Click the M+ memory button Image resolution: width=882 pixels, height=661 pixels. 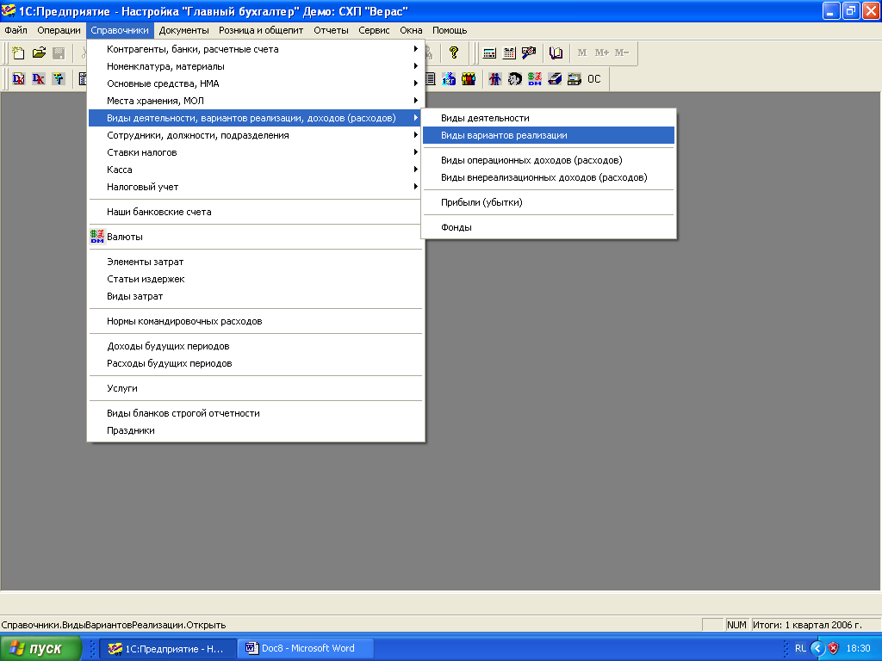(x=602, y=53)
